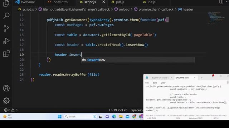
Task: Open the Notepad File menu
Action: 147,83
